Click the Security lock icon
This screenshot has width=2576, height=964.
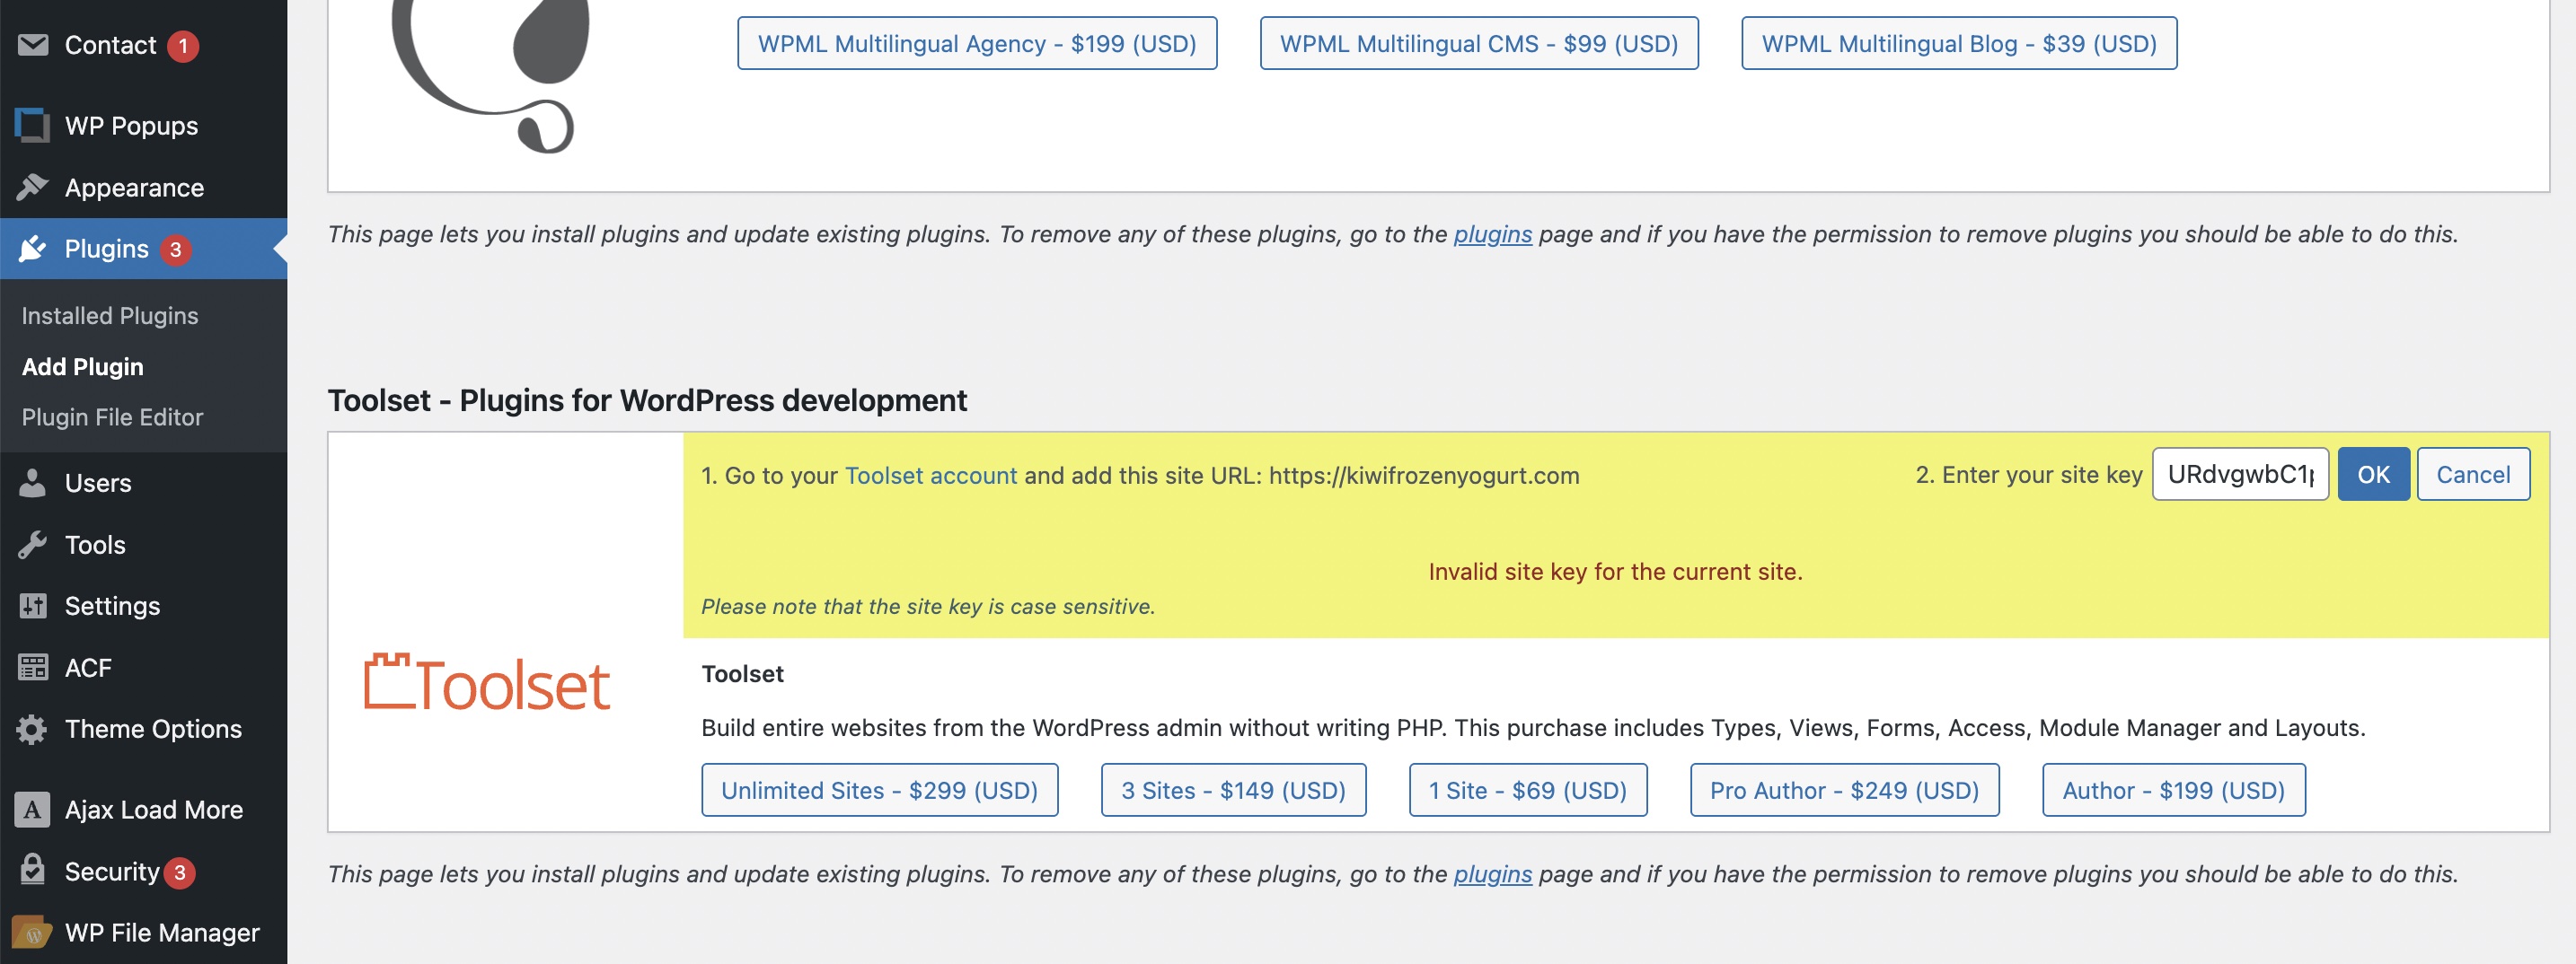tap(33, 870)
